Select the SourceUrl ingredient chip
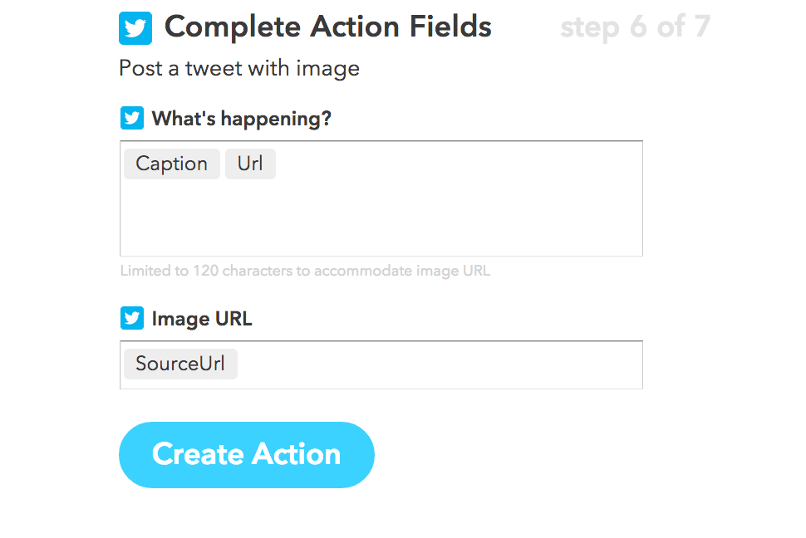Viewport: 806px width, 538px height. coord(180,364)
